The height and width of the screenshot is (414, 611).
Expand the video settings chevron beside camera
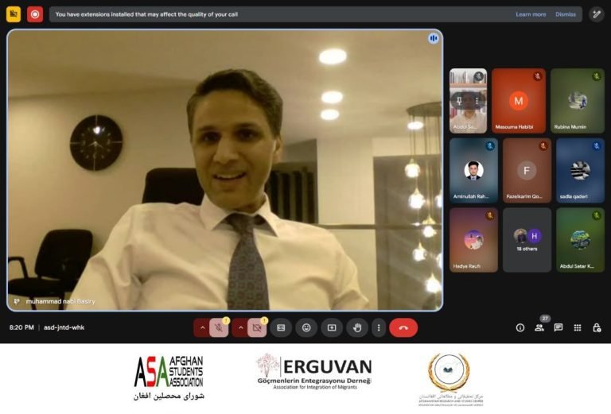pyautogui.click(x=240, y=327)
